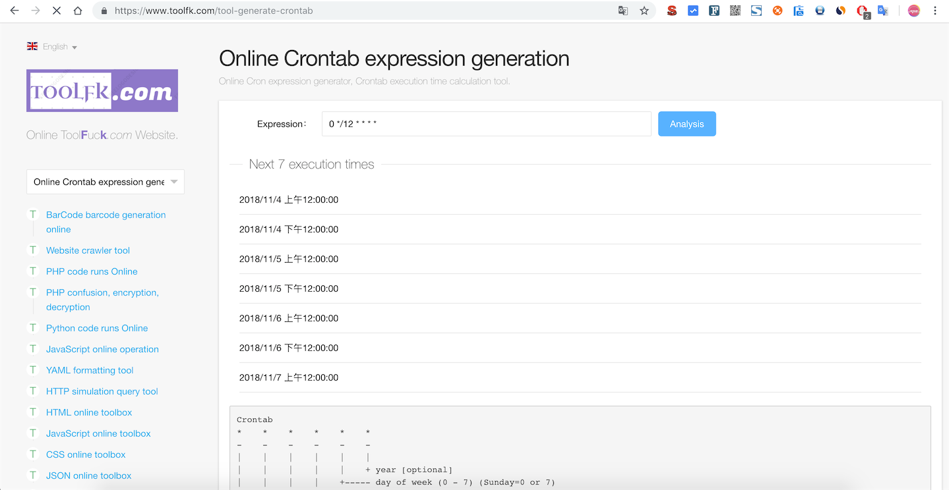Bookmark this page with the star icon

point(644,10)
